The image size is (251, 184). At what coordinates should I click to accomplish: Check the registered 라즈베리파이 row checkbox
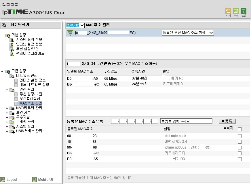[x=240, y=153]
